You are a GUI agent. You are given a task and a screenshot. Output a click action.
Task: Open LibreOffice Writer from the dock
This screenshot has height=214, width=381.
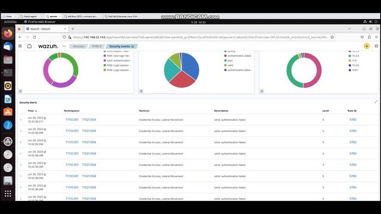pos(8,99)
